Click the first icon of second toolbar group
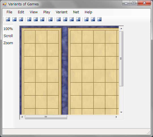The image size is (153, 137). coord(29,19)
